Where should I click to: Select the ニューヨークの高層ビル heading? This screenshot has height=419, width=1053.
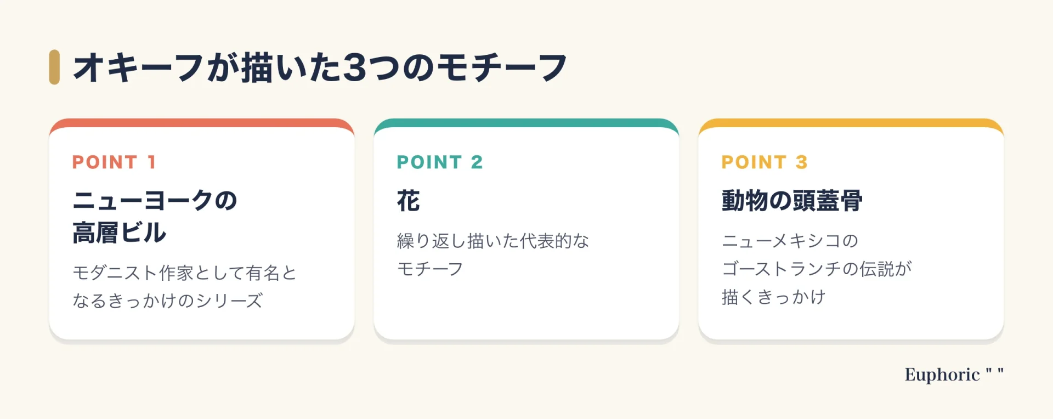click(x=155, y=217)
